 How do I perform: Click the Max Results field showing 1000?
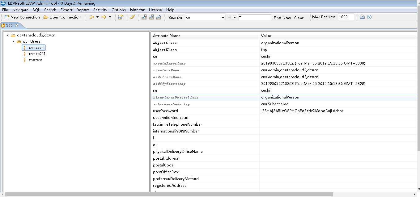click(x=346, y=17)
